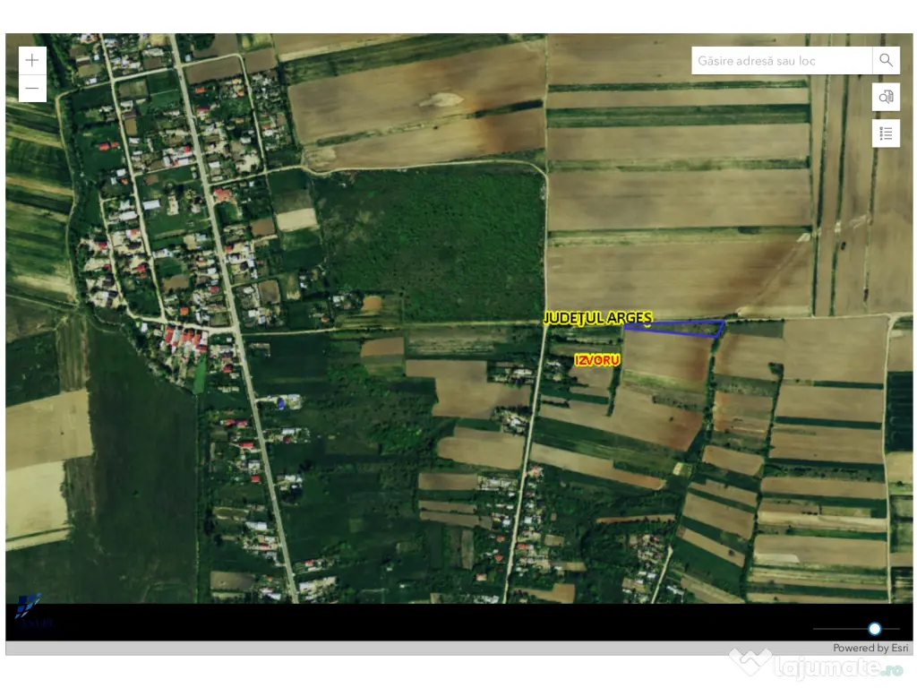
Task: Select the 'IZVORU' locality label
Action: (597, 359)
